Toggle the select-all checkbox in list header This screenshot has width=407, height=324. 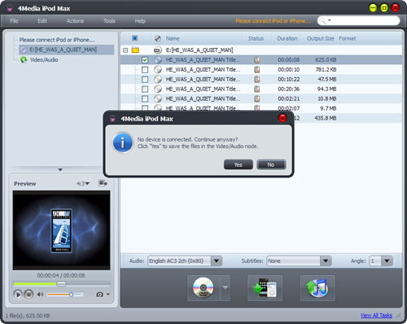pos(135,38)
